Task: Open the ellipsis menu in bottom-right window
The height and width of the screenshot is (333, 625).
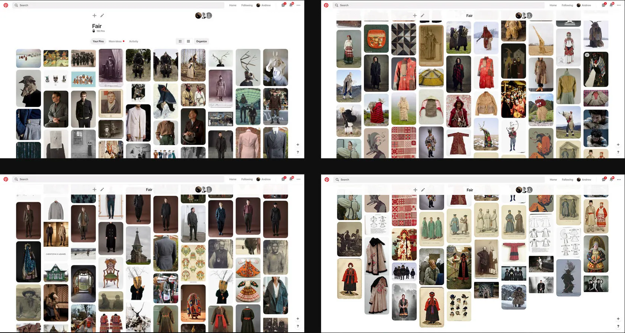Action: [619, 180]
